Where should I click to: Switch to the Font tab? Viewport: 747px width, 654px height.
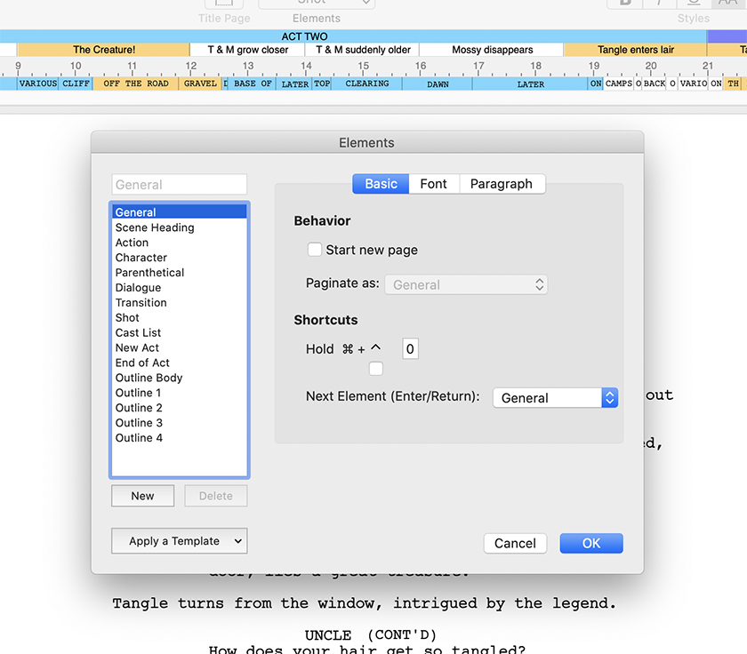tap(433, 184)
